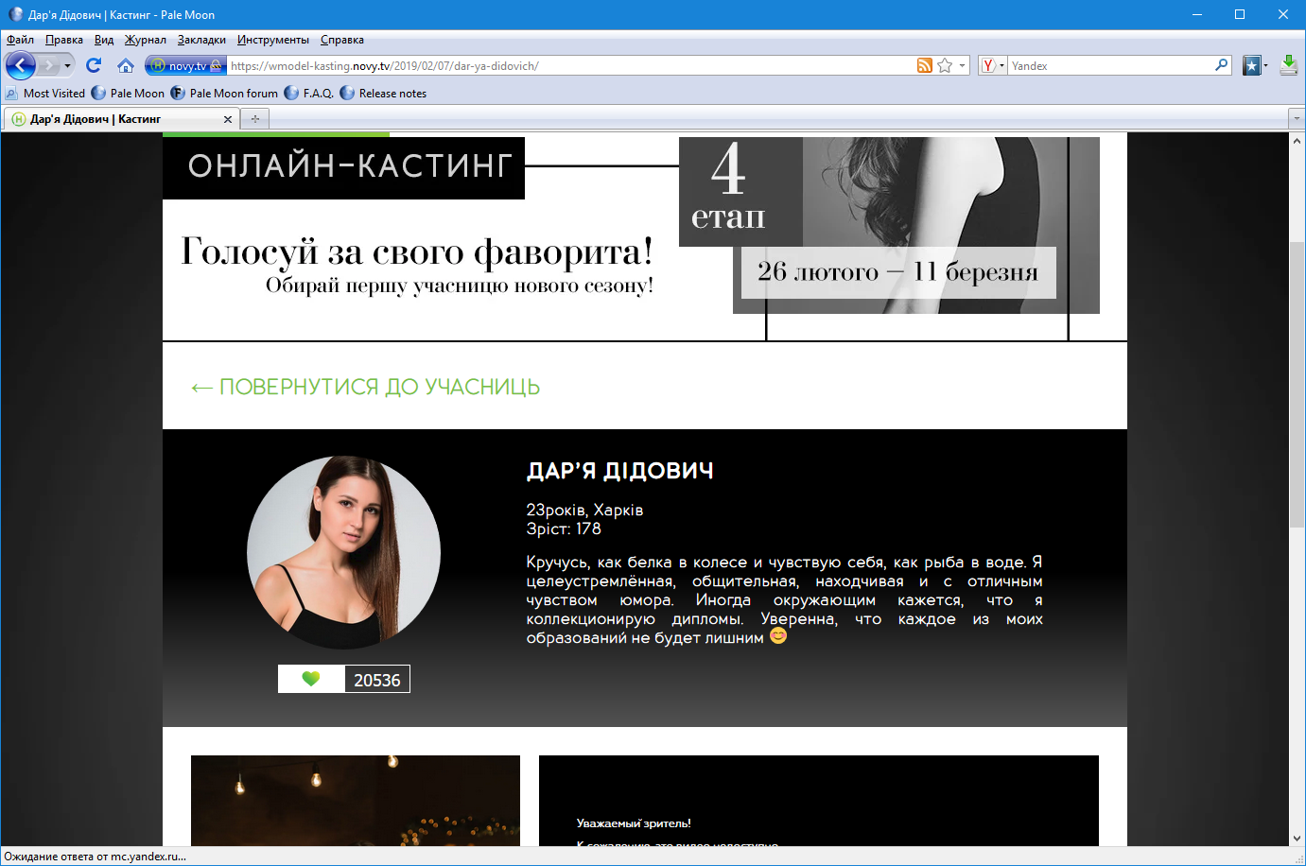Image resolution: width=1306 pixels, height=866 pixels.
Task: Open the Журнал menu
Action: (146, 40)
